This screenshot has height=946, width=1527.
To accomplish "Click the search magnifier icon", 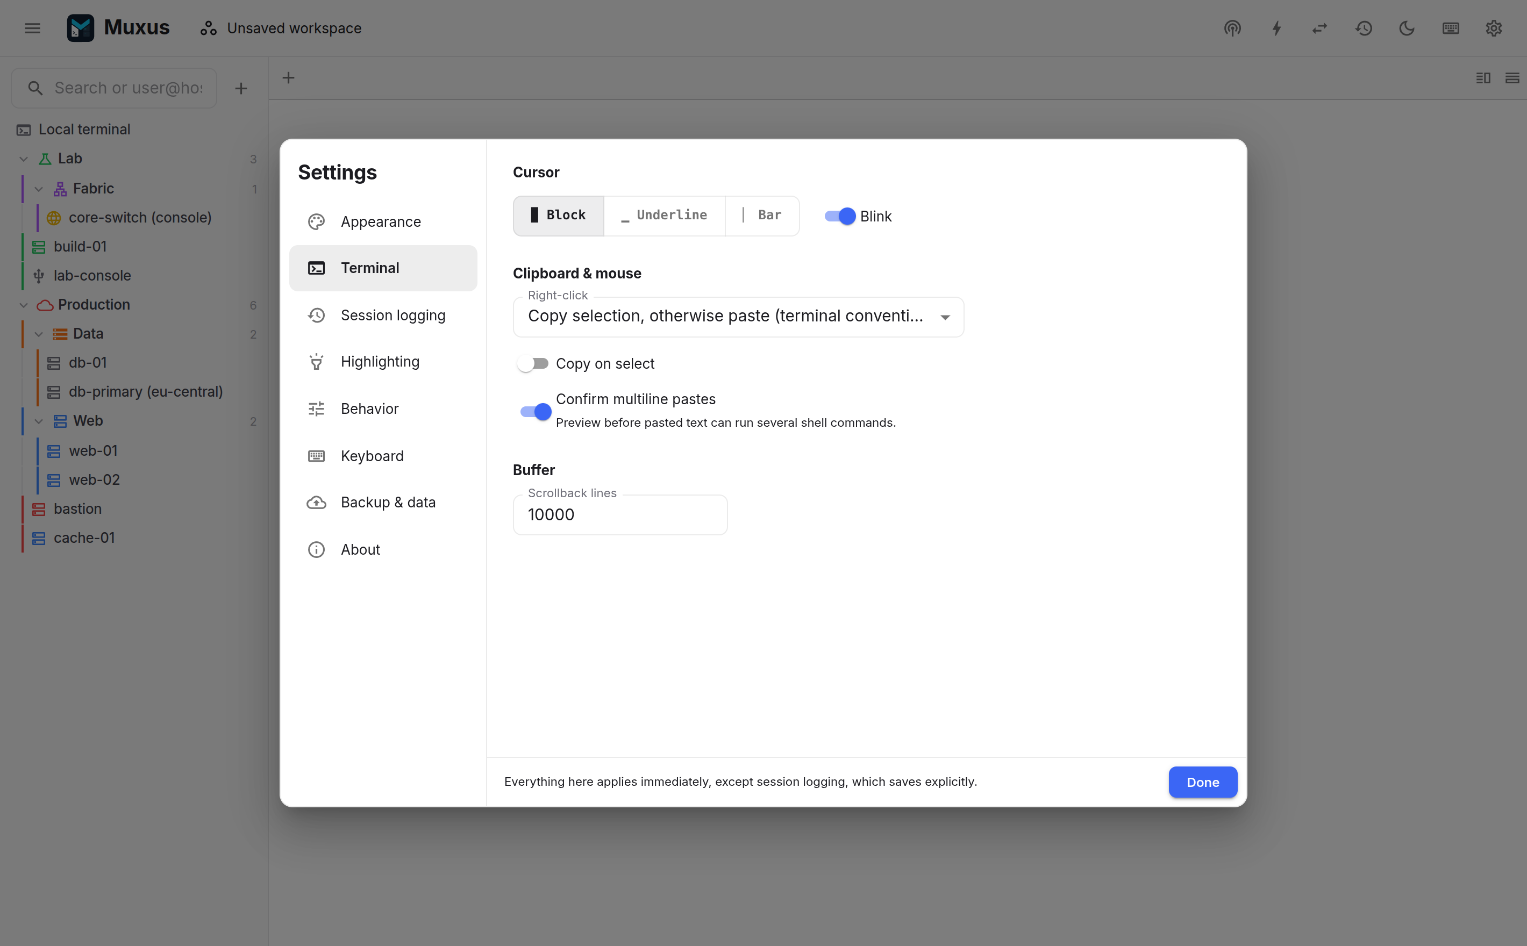I will click(x=35, y=88).
